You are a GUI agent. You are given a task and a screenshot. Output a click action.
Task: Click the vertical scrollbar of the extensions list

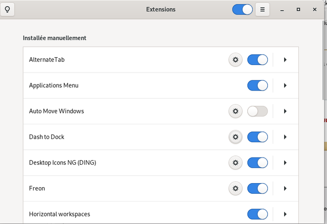point(323,61)
